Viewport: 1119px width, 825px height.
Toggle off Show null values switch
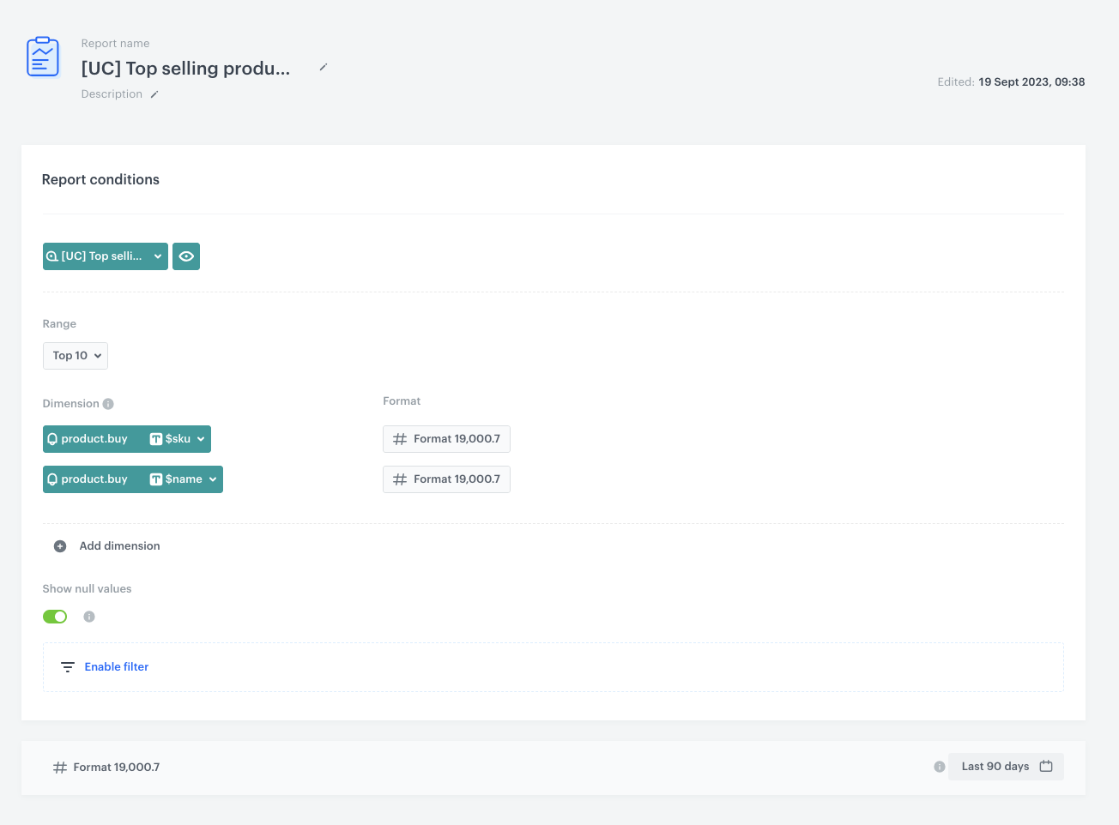tap(55, 617)
